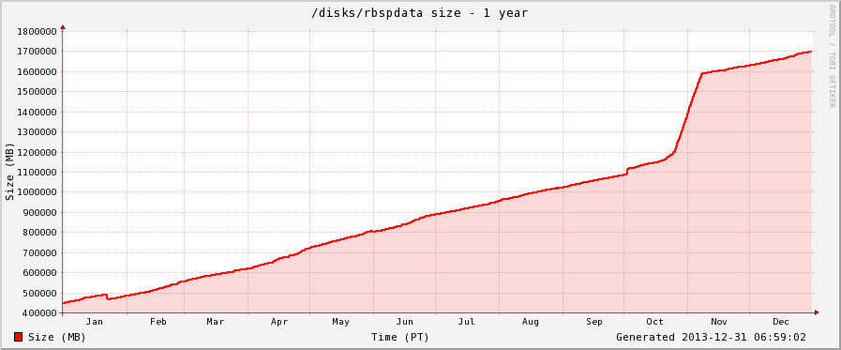Click the red Size (MB) legend swatch

point(18,337)
